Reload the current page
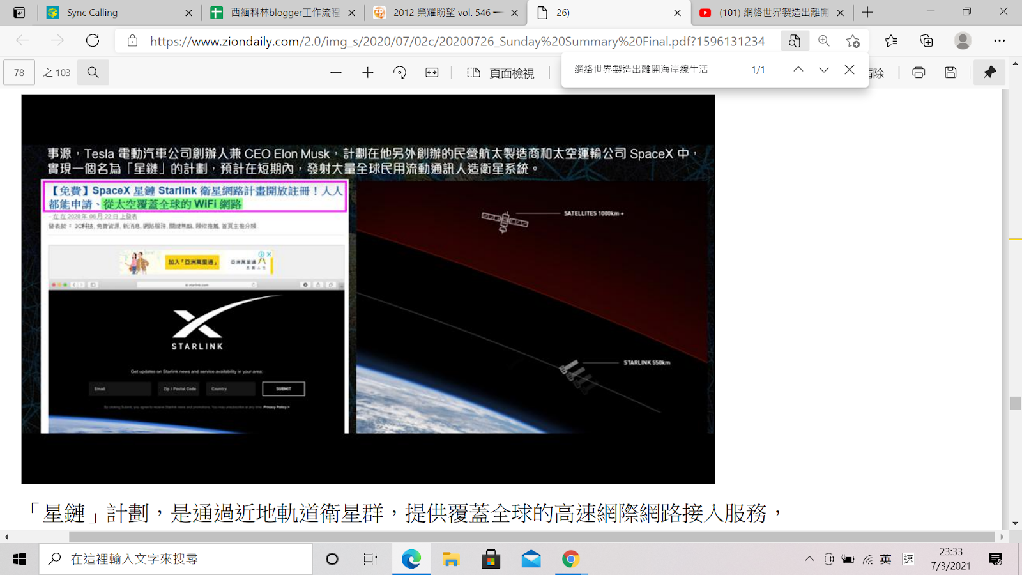The image size is (1022, 575). click(93, 41)
